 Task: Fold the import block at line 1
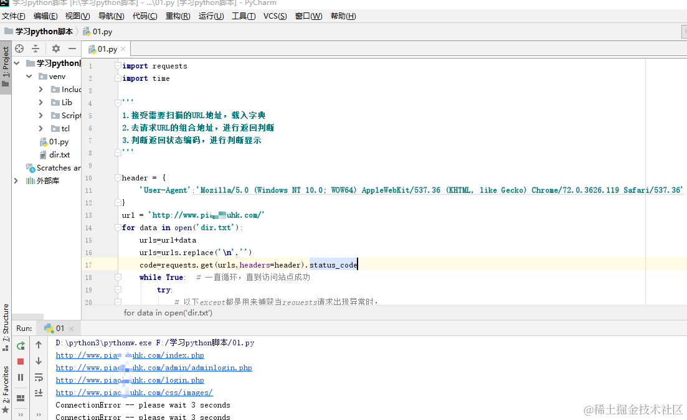(118, 65)
